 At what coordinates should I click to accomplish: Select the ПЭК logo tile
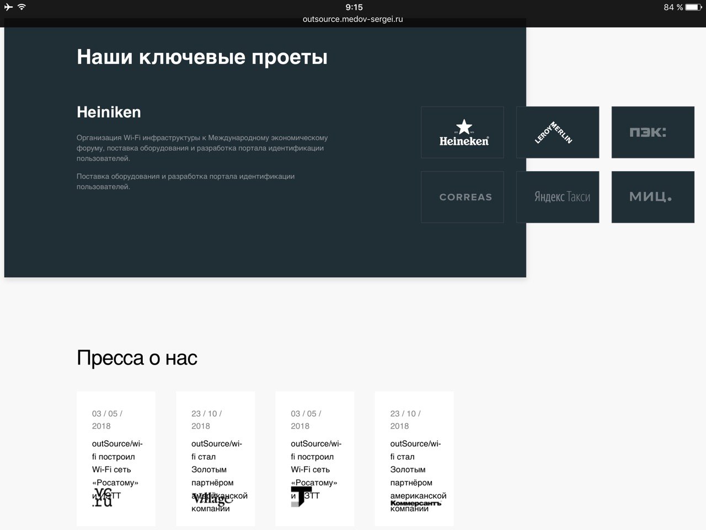coord(653,132)
